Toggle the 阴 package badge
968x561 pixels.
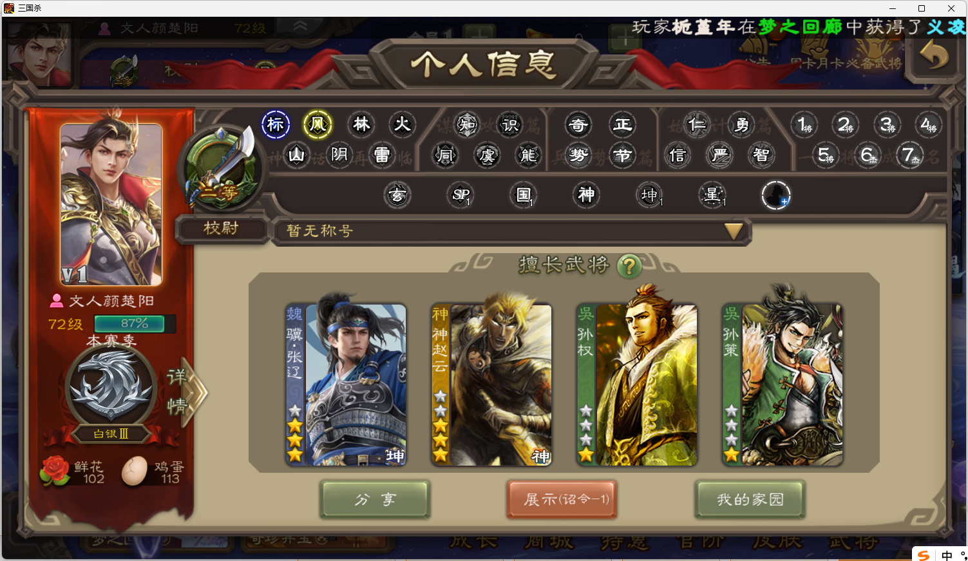pos(339,155)
